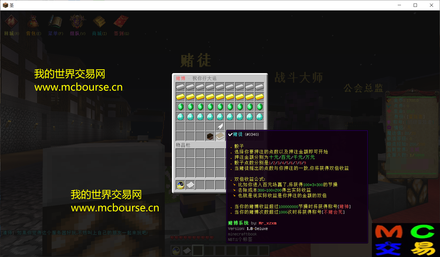Screen dimensions: 440x257
Task: Select the ninth gold ingot in the chest
Action: pyautogui.click(x=260, y=97)
